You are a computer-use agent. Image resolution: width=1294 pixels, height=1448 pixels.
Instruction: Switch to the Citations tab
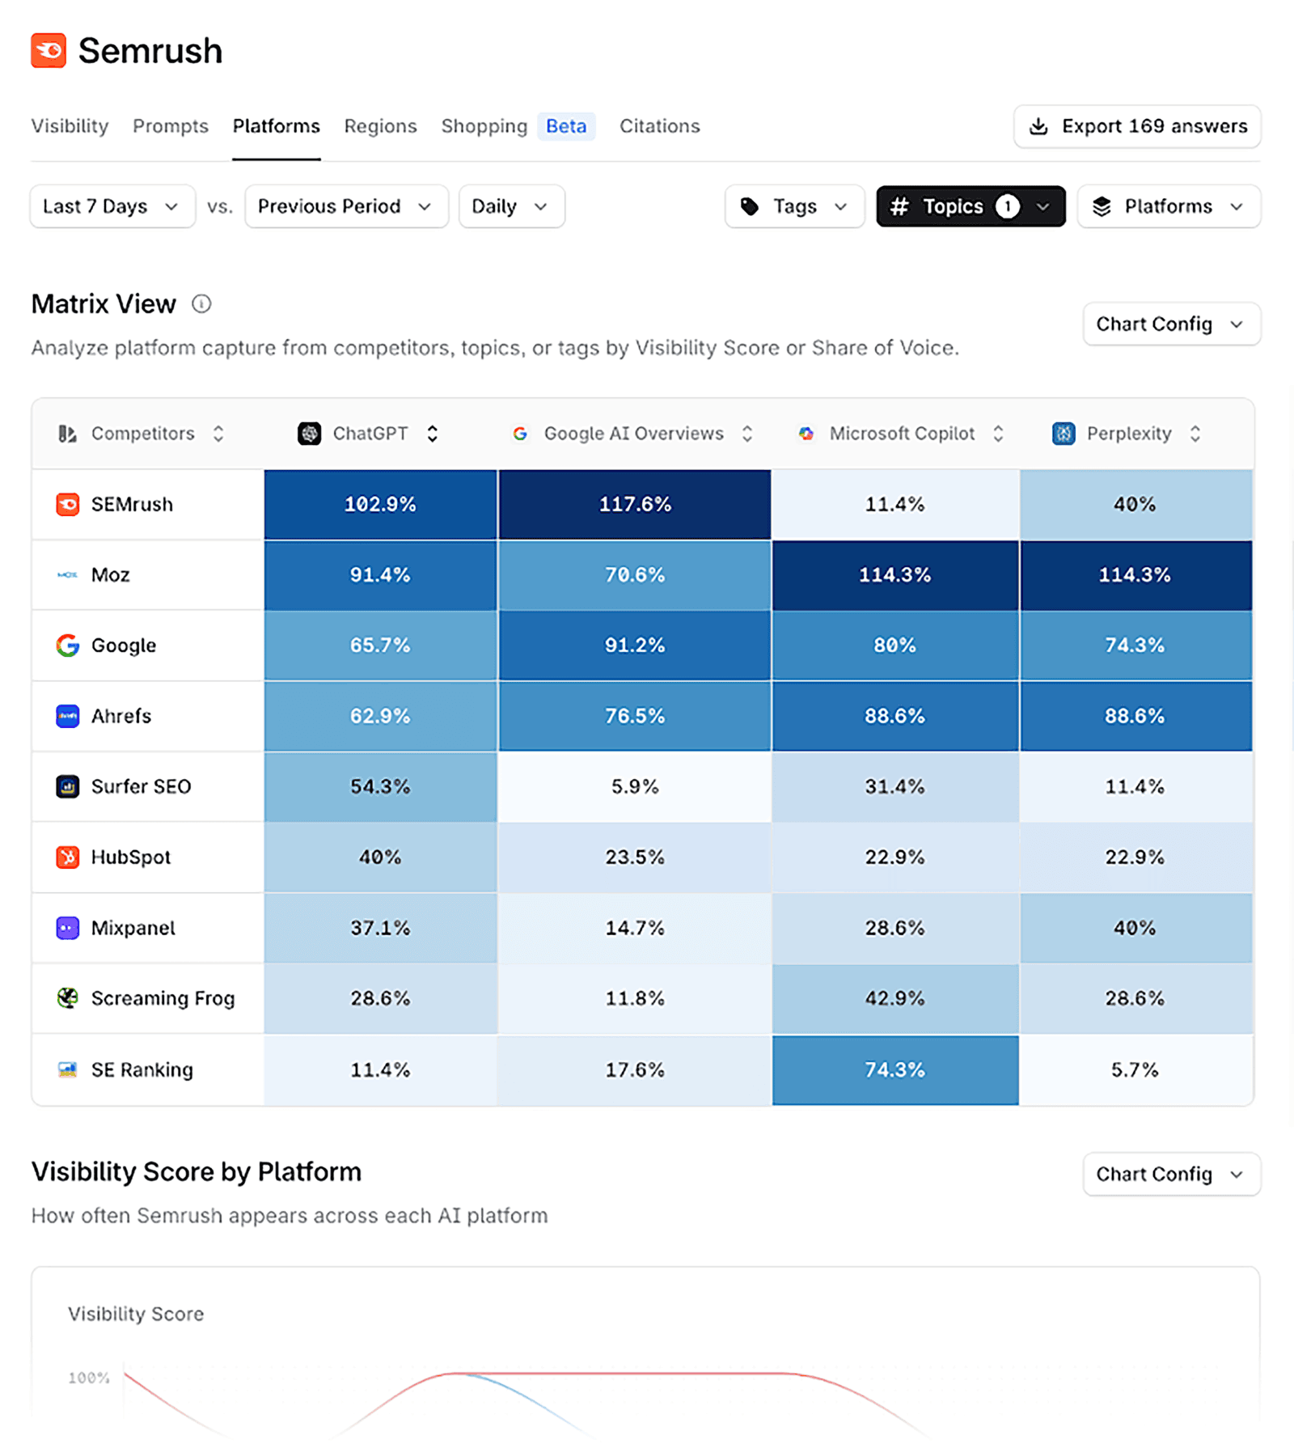[x=659, y=126]
